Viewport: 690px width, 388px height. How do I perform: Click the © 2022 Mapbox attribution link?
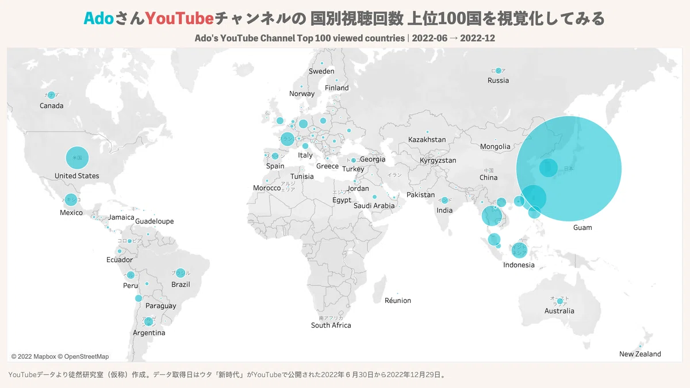tap(33, 356)
